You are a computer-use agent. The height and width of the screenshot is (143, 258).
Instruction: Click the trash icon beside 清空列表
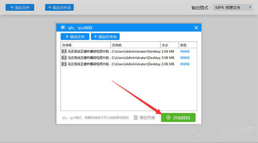pyautogui.click(x=136, y=118)
